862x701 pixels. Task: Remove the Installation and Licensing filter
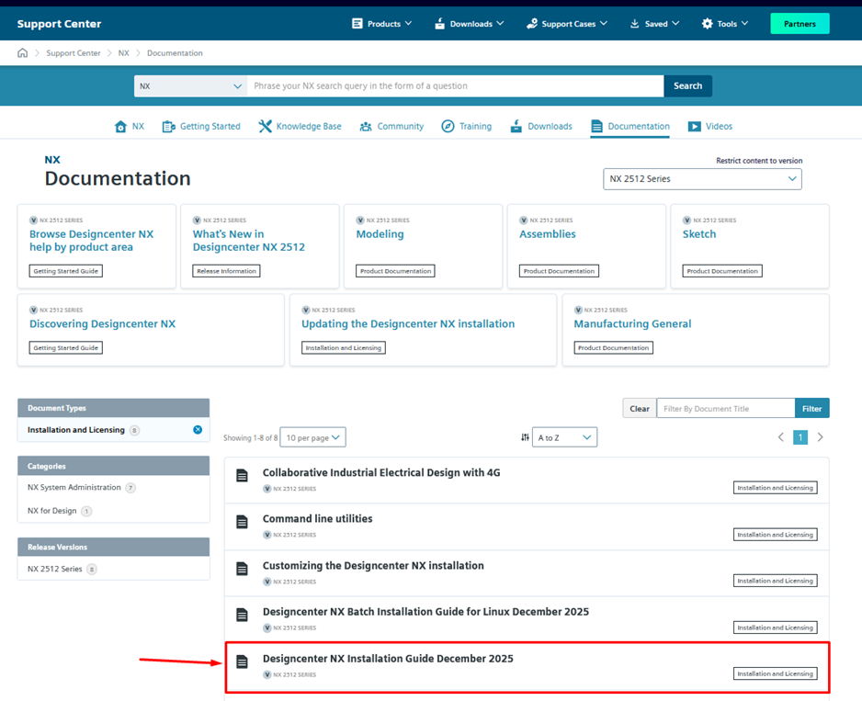coord(198,430)
